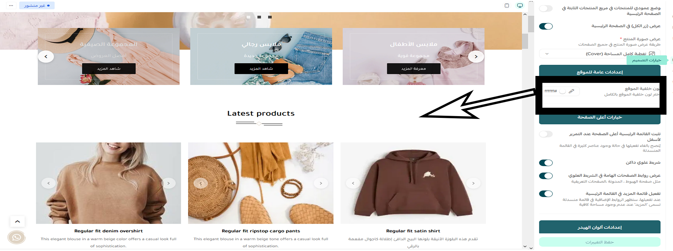
Task: Switch to desktop preview icon
Action: 520,5
